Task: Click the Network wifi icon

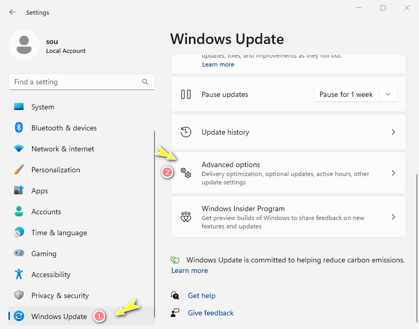Action: click(19, 148)
